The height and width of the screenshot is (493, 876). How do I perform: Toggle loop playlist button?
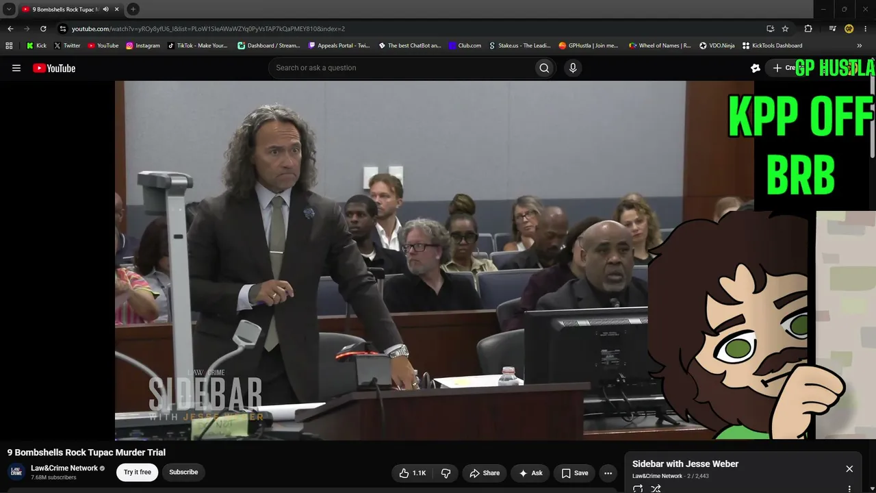tap(638, 488)
